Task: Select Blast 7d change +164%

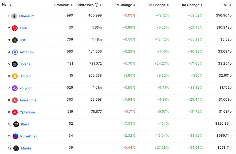Action: tap(163, 124)
